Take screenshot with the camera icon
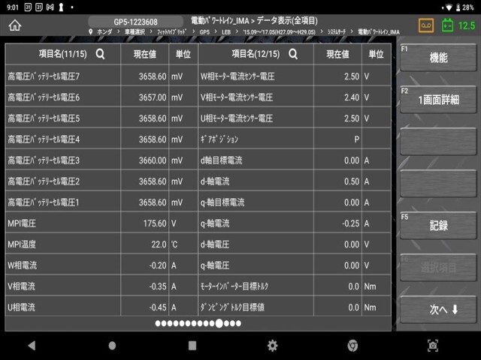The width and height of the screenshot is (481, 360). (x=433, y=346)
